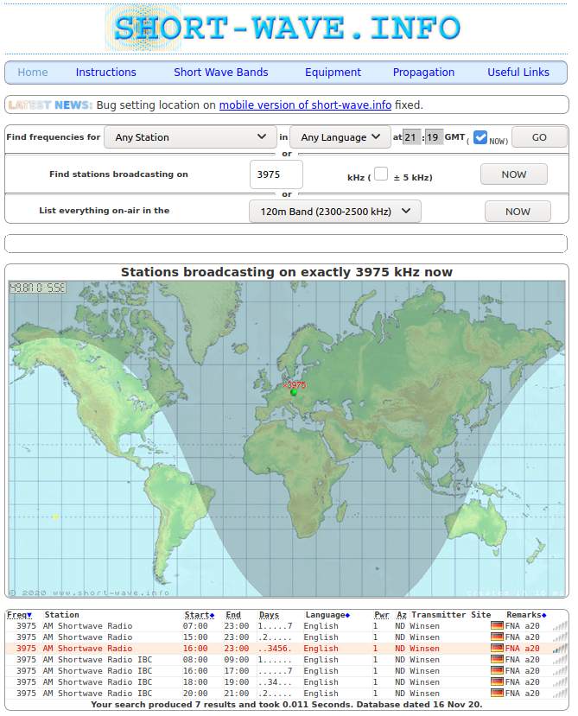Click the SHORT-WAVE.INFO logo banner
This screenshot has width=578, height=716.
286,28
